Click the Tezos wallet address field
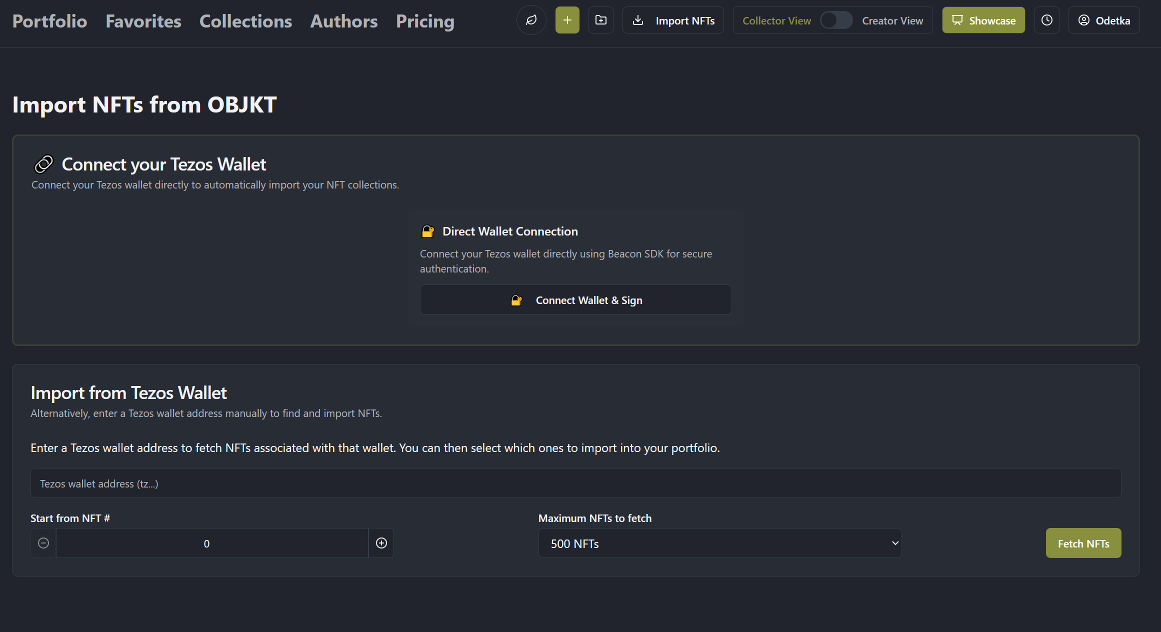 click(x=575, y=483)
